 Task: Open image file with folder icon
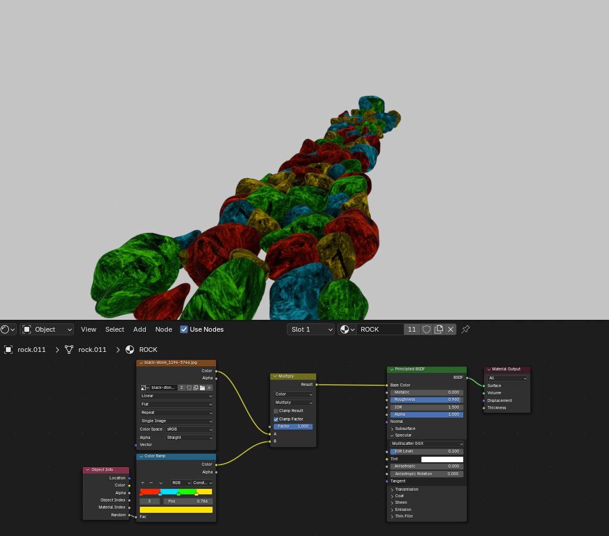(202, 388)
